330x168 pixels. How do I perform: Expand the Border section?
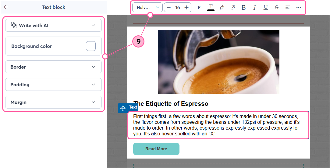[x=53, y=67]
